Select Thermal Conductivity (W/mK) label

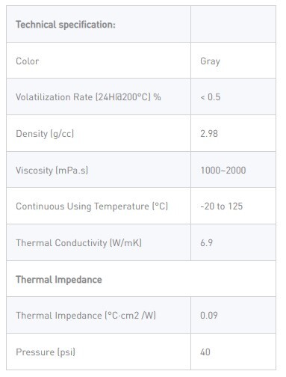(78, 243)
